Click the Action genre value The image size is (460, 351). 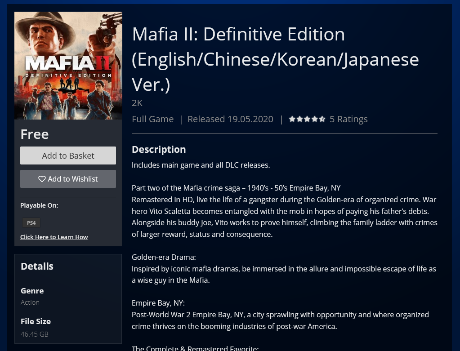pyautogui.click(x=30, y=302)
